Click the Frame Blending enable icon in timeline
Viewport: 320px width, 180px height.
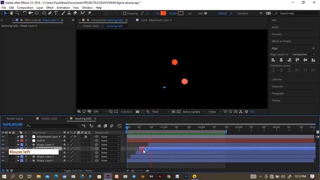(105, 126)
